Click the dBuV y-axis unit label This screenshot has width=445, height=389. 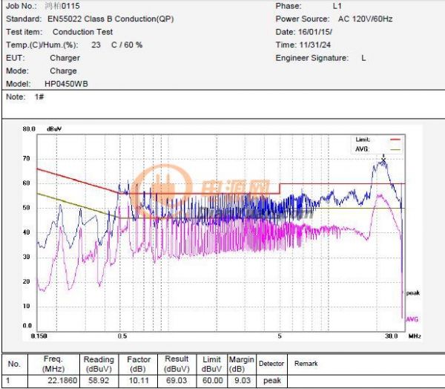click(x=54, y=129)
